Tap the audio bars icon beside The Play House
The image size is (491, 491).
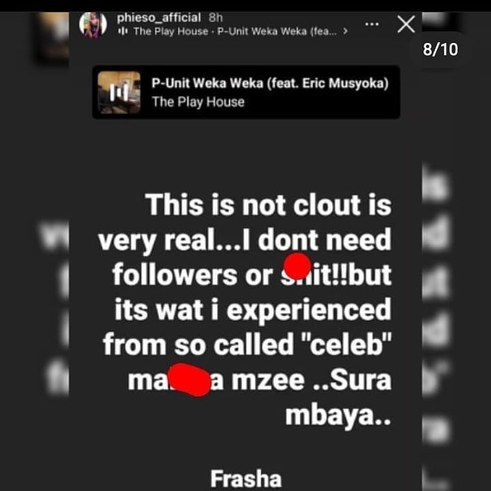coord(123,31)
